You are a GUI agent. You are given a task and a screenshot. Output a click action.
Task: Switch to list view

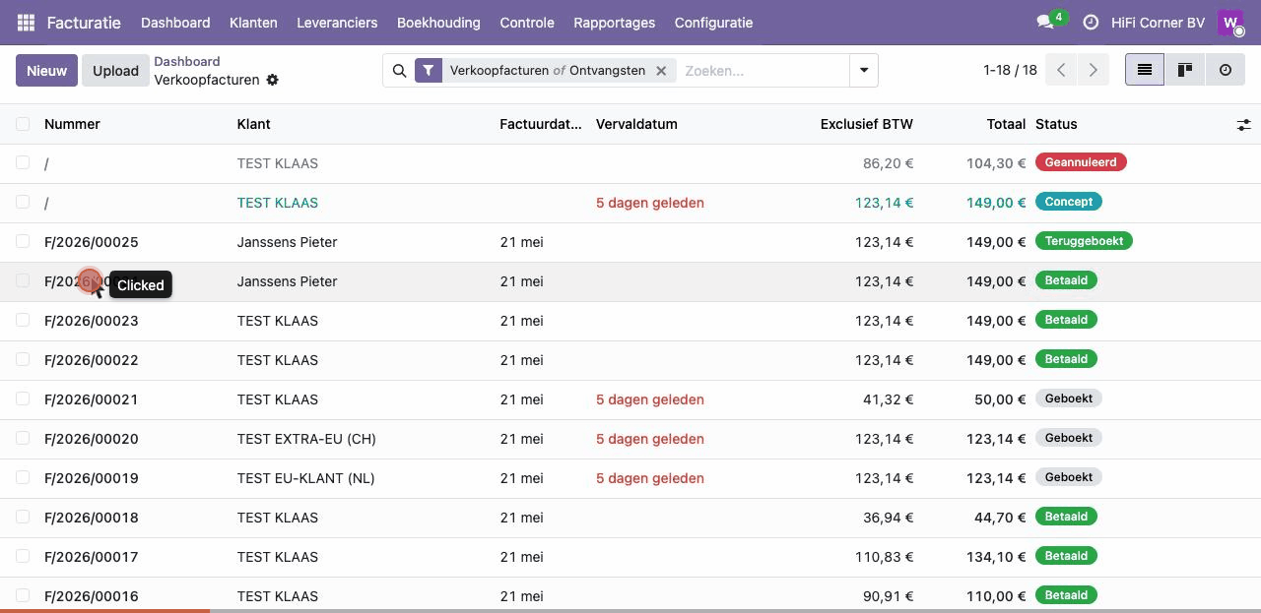click(1145, 70)
